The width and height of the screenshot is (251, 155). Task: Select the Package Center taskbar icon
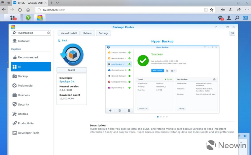tap(40, 17)
